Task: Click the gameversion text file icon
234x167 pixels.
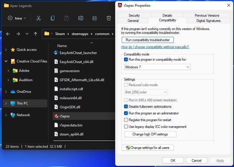Action: coord(56,71)
